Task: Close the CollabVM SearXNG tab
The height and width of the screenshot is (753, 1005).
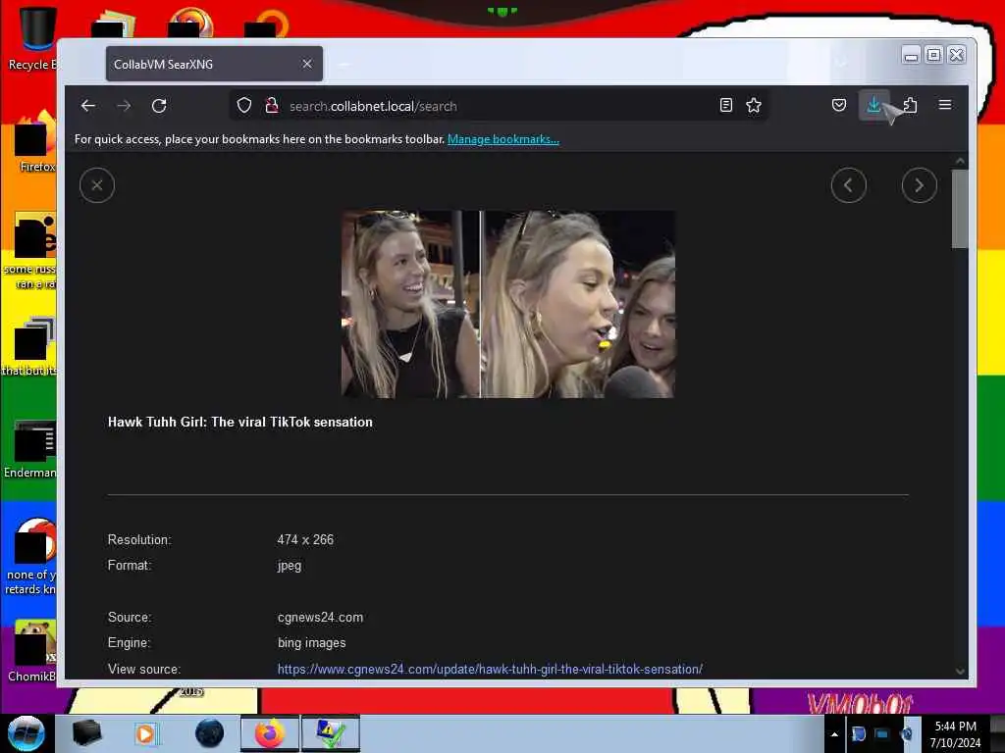Action: click(307, 64)
